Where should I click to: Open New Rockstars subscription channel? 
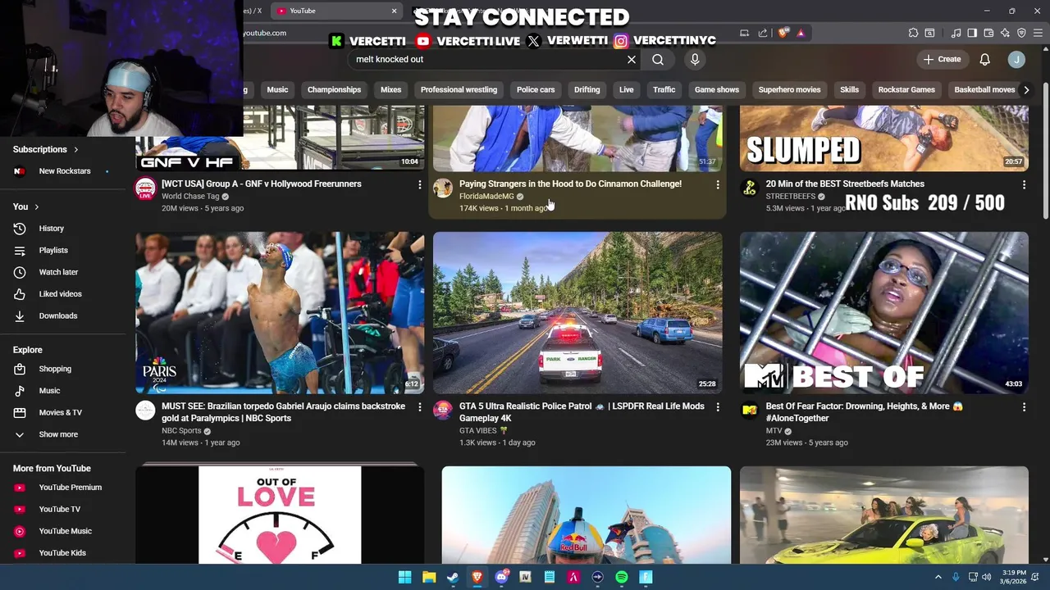click(x=63, y=171)
